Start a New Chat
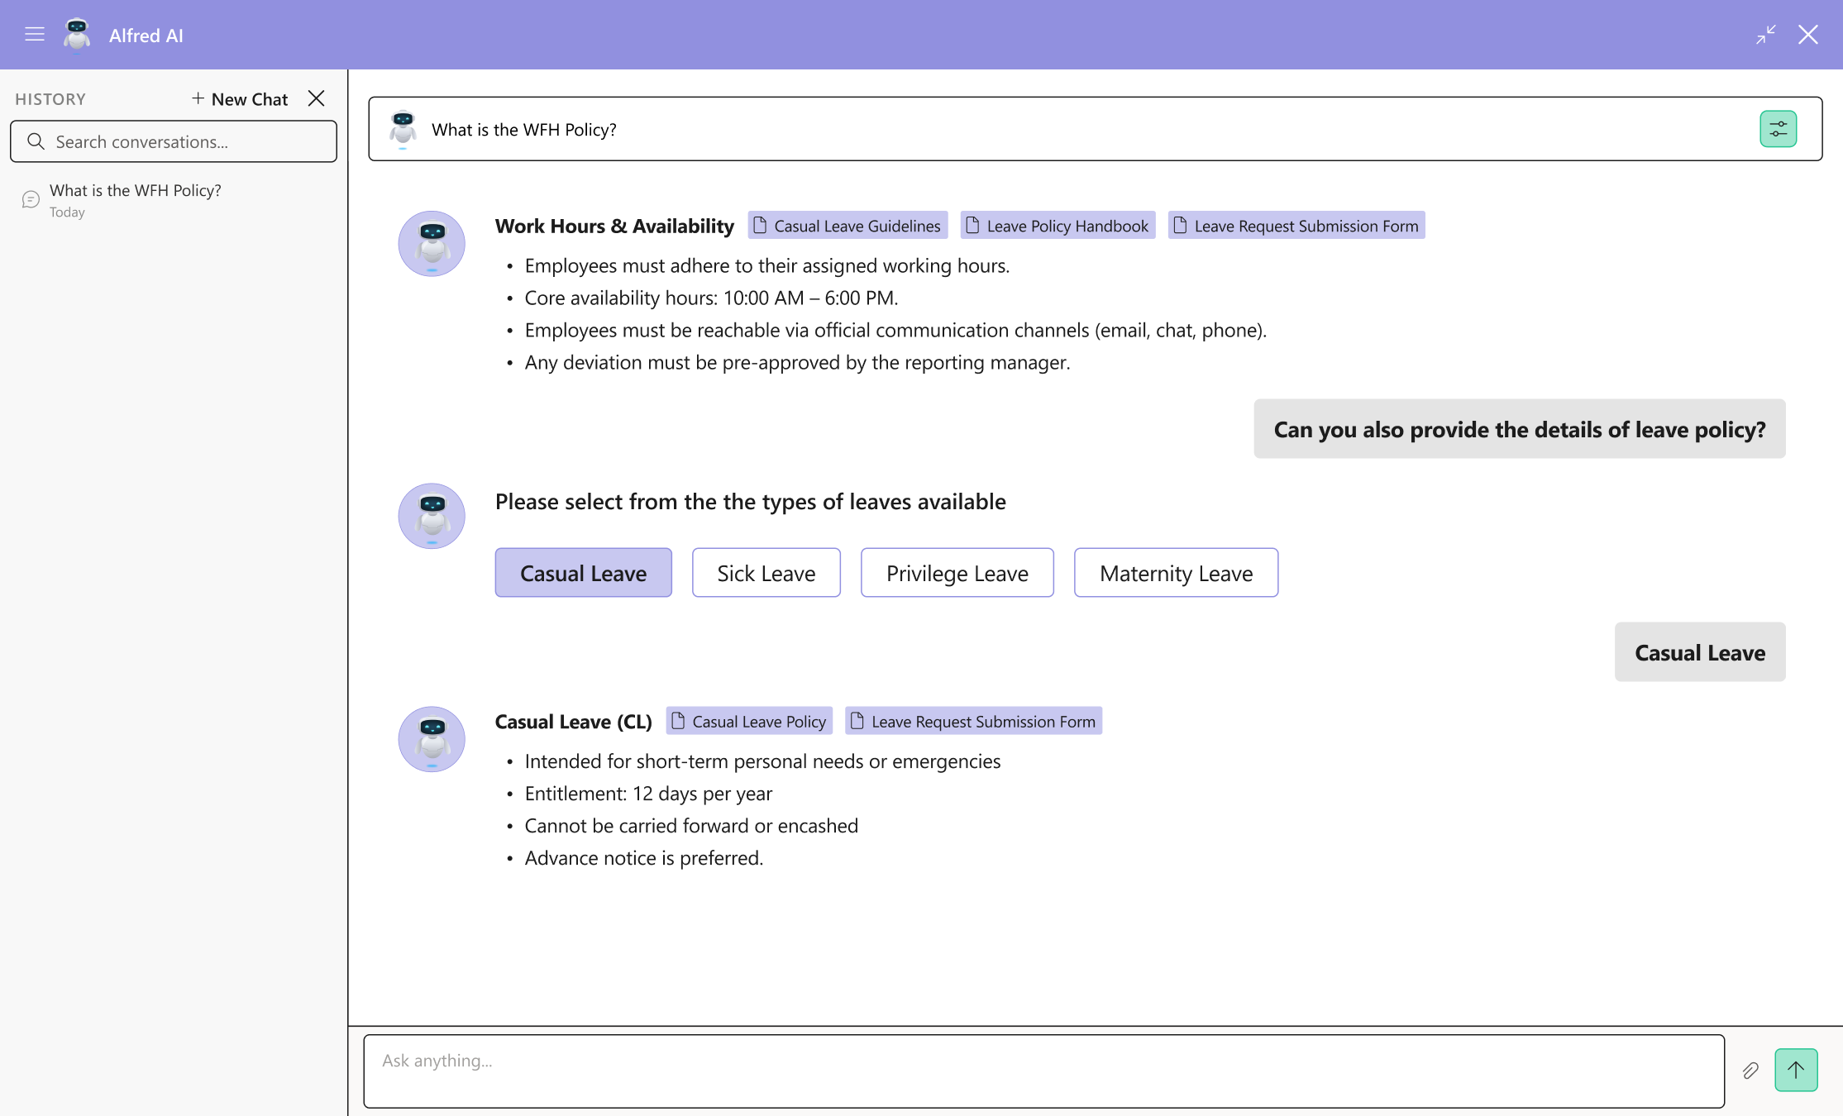1843x1116 pixels. tap(240, 99)
